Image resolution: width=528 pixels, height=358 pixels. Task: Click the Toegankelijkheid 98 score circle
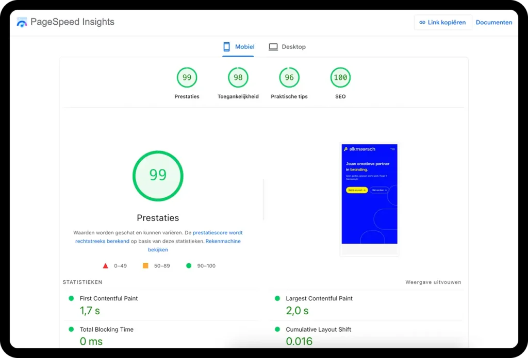point(238,77)
